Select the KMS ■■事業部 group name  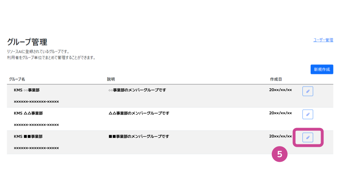click(x=28, y=137)
